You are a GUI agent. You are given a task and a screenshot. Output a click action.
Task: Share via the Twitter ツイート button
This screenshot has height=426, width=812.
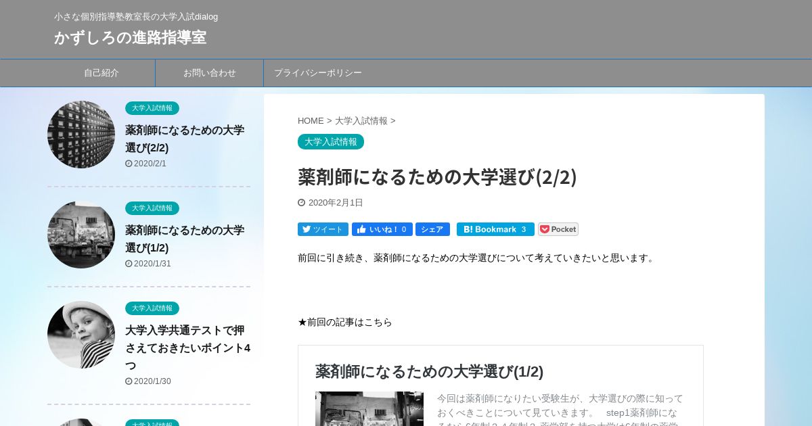coord(323,229)
